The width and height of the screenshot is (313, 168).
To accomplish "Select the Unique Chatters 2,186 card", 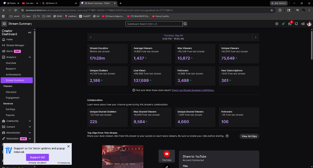I will [x=107, y=76].
